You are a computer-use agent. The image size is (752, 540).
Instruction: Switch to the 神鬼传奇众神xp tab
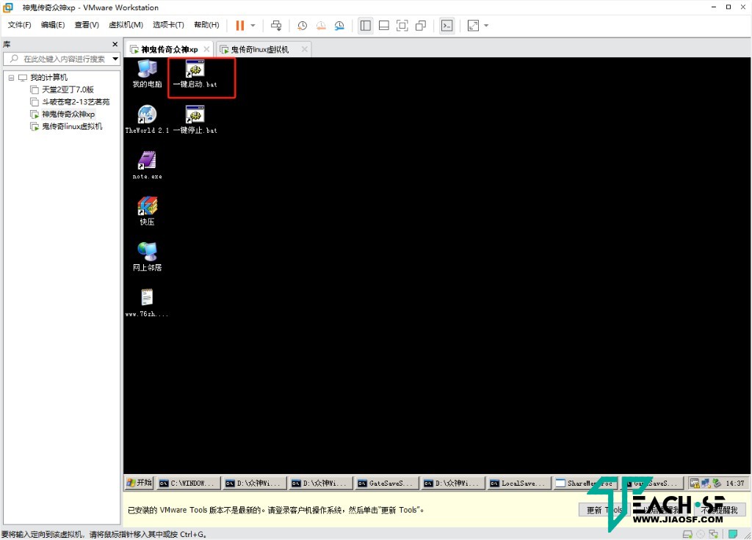point(169,49)
